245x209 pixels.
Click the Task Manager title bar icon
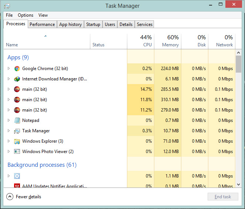coord(7,6)
